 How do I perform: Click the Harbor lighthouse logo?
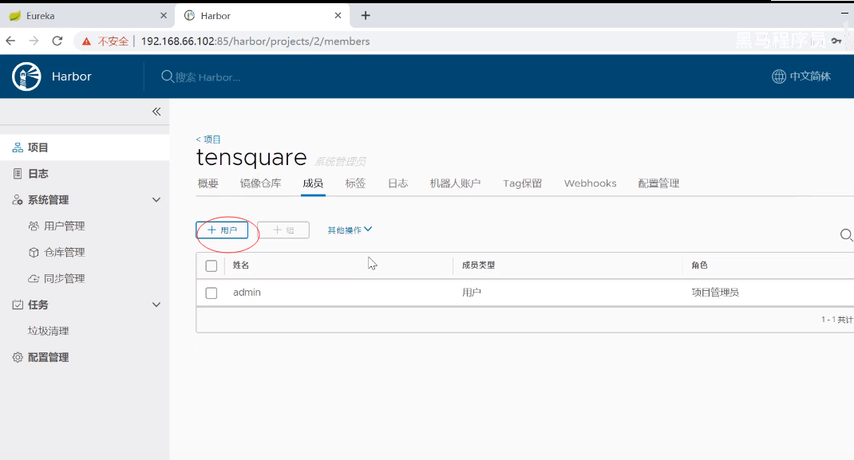coord(26,76)
